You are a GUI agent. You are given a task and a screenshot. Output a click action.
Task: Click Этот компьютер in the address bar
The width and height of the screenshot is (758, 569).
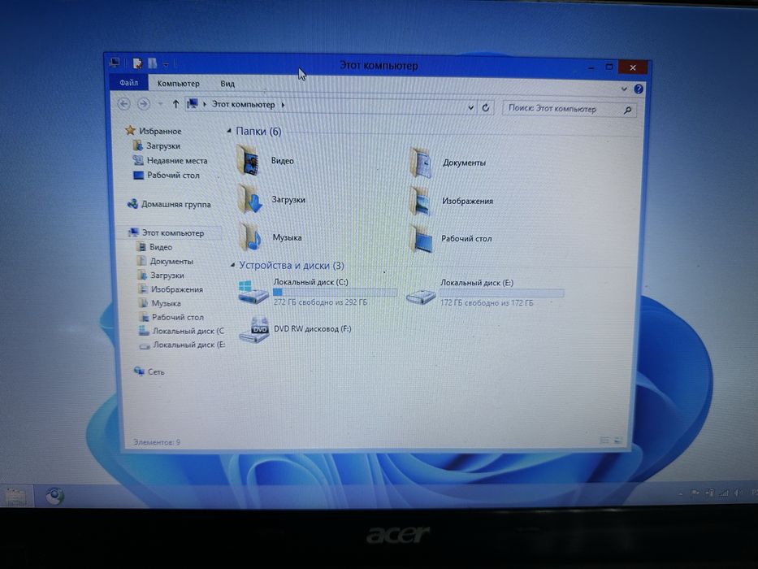tap(243, 105)
